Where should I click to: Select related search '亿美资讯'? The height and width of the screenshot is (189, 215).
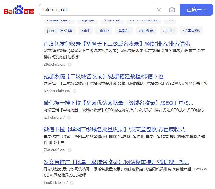coord(191,31)
